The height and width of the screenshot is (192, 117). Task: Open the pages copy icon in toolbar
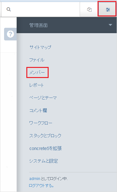(x=89, y=9)
